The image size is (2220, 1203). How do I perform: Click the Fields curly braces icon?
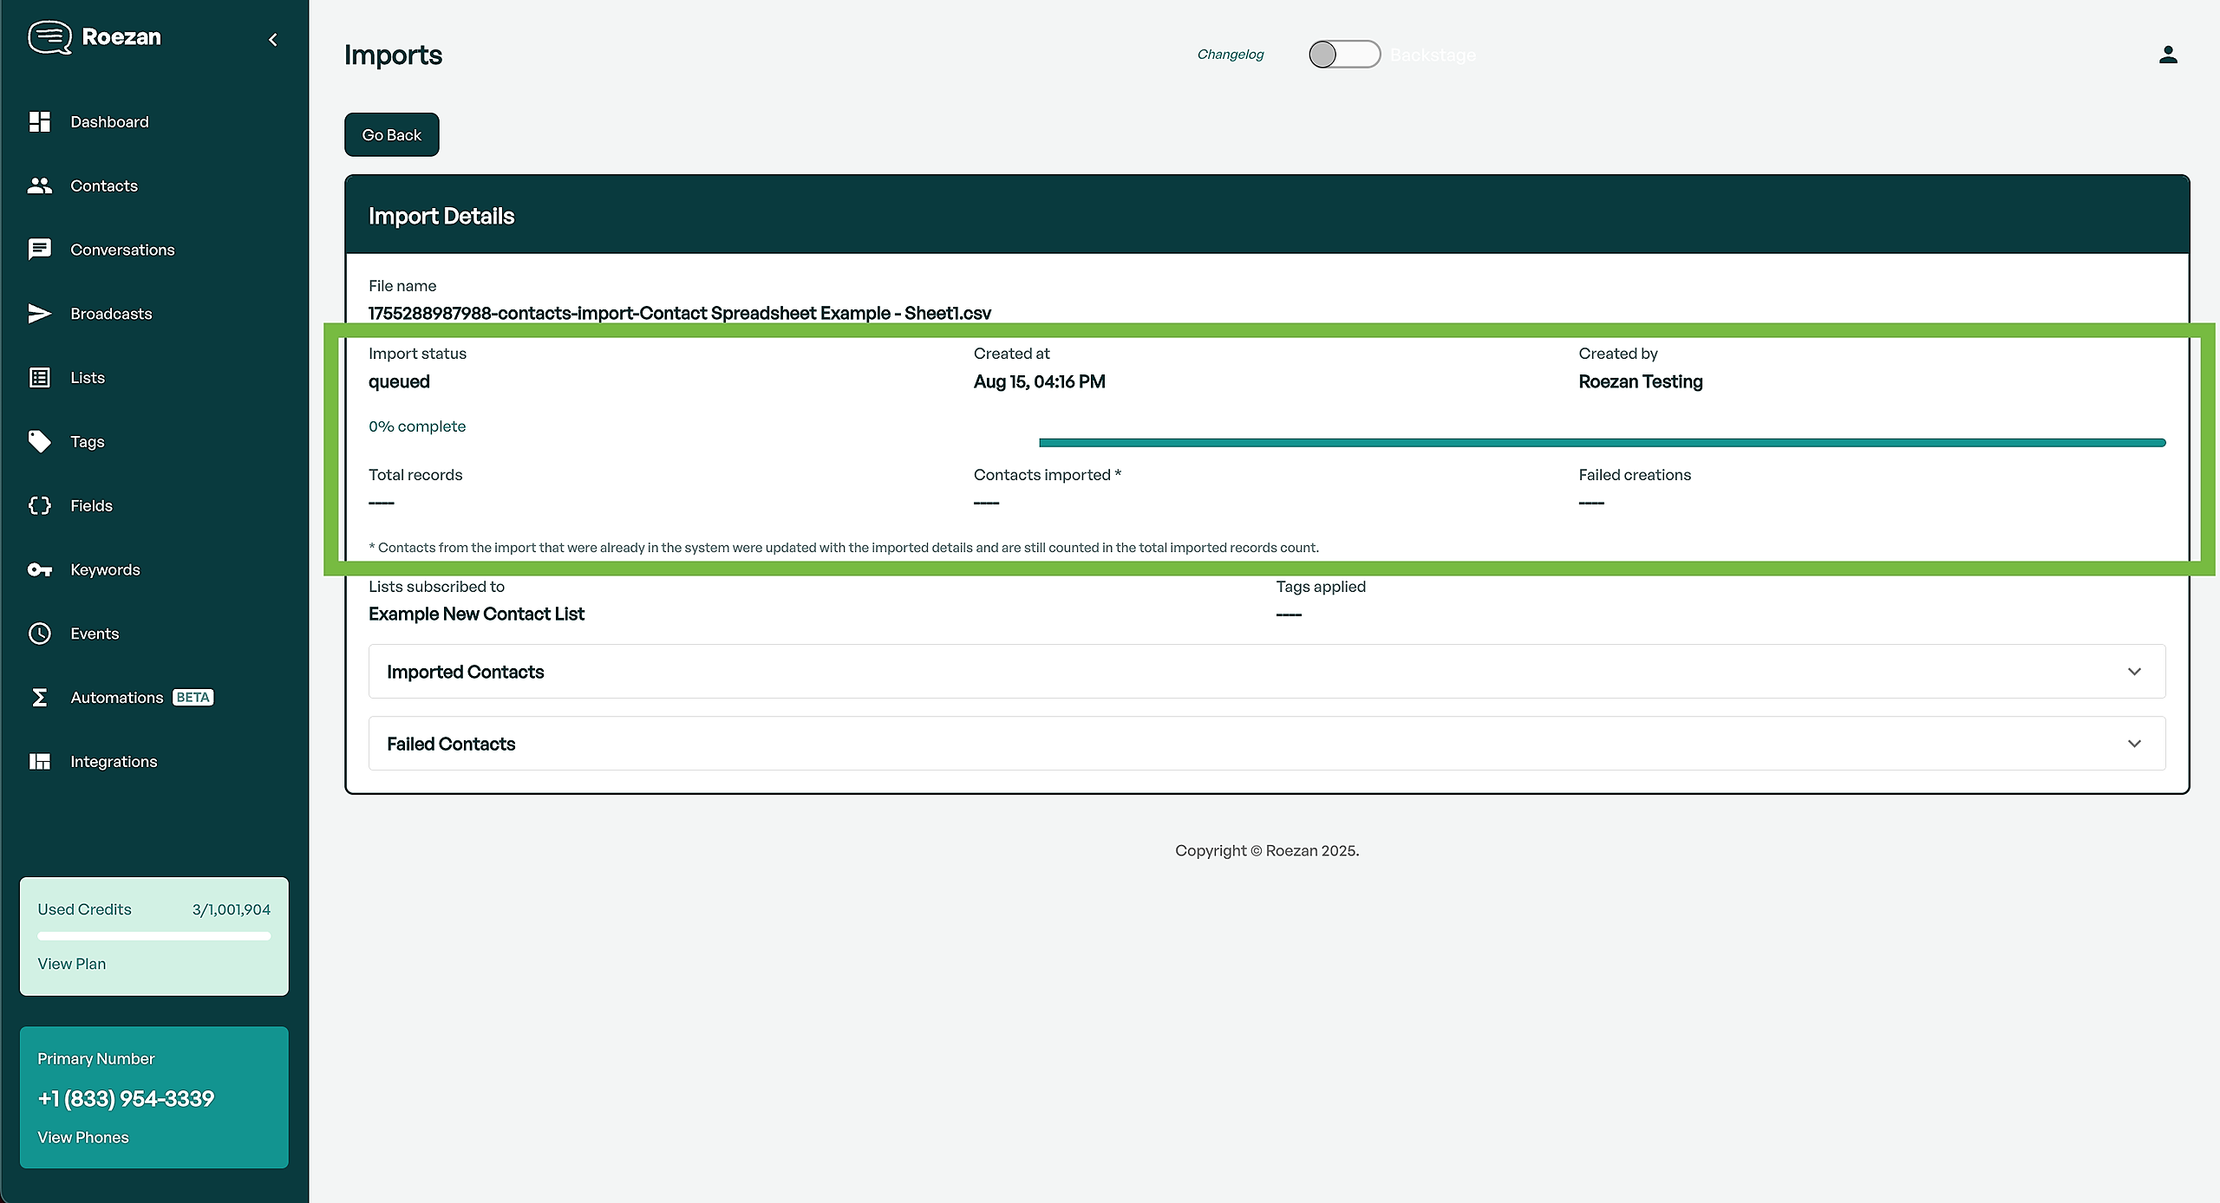point(40,505)
